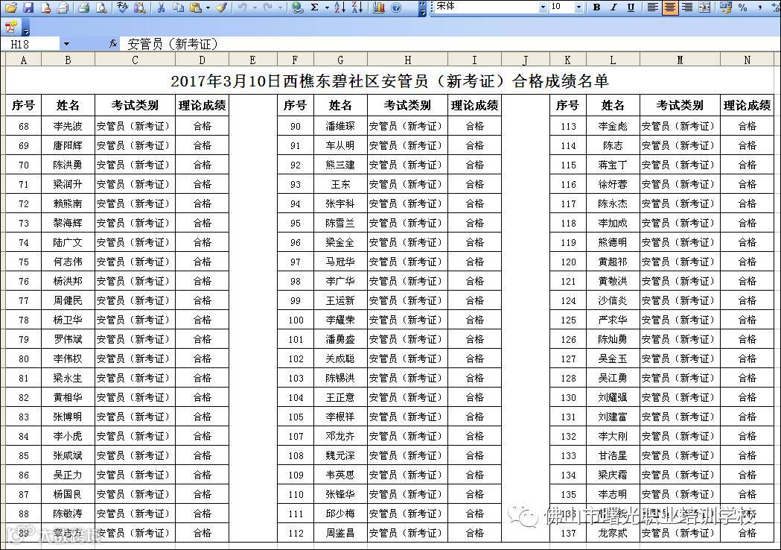The width and height of the screenshot is (781, 550).
Task: Click the title cell 2017年3月10日西樵东碧社区安管员
Action: pyautogui.click(x=389, y=80)
